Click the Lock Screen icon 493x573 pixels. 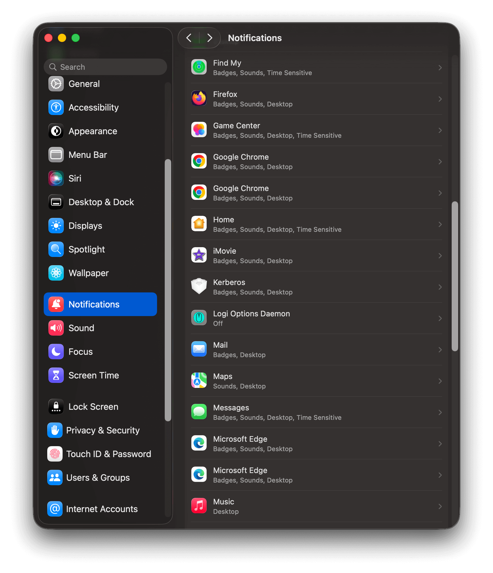(56, 407)
